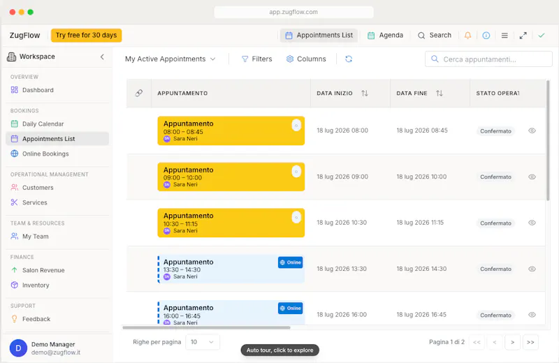The height and width of the screenshot is (363, 559).
Task: Sort by Data Inizio arrows
Action: [x=364, y=93]
